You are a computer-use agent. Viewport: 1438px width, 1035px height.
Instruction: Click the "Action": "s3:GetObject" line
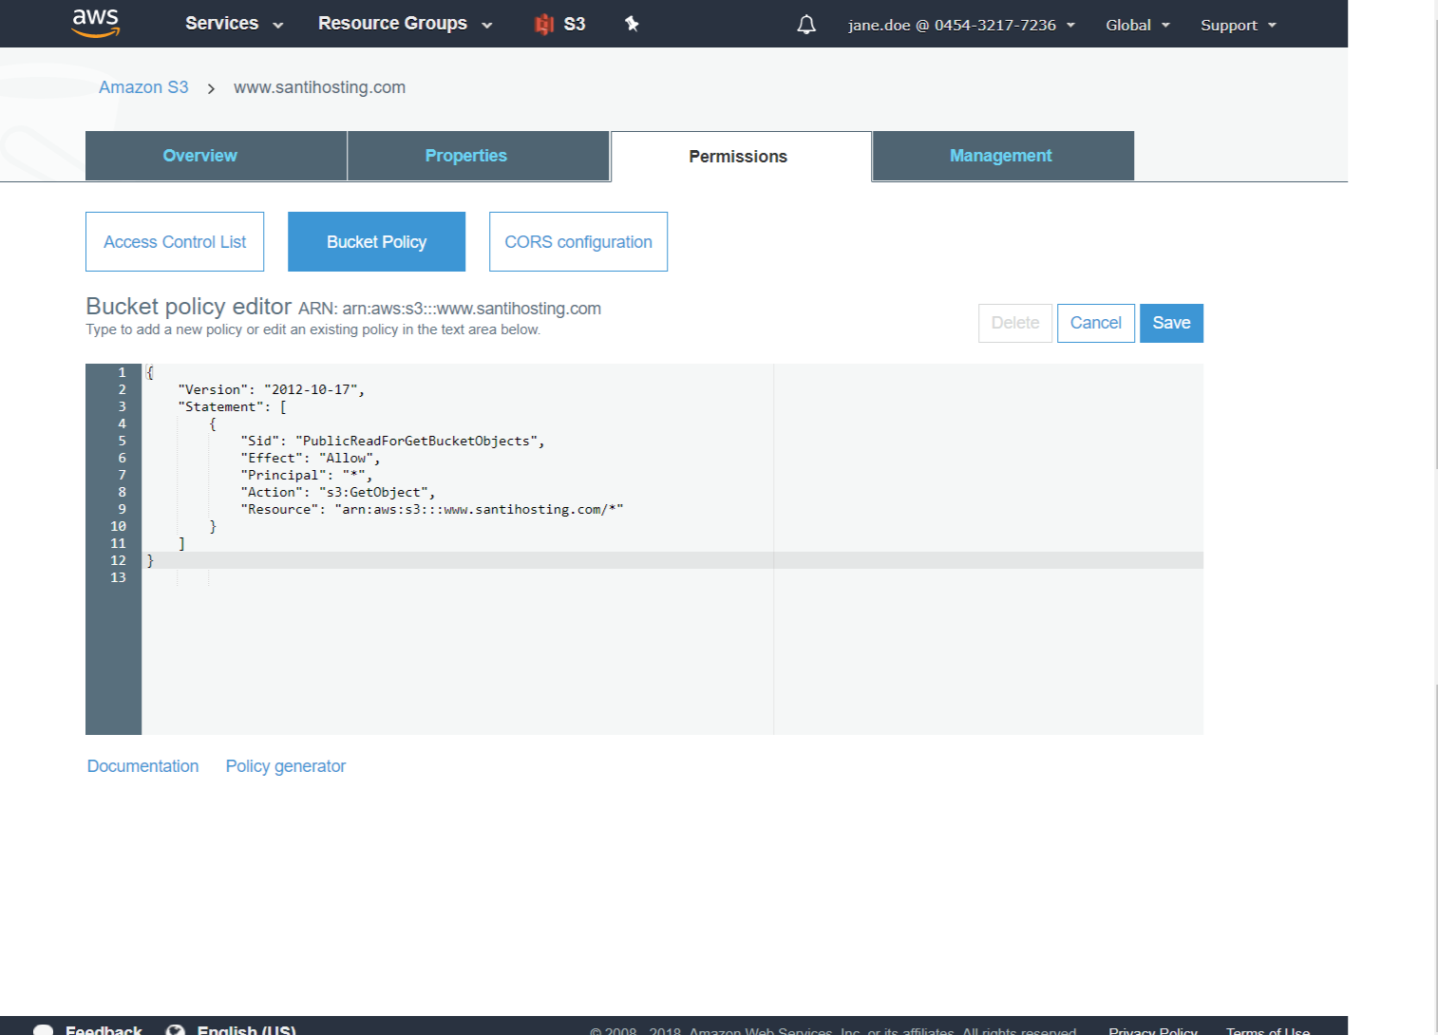pos(337,492)
